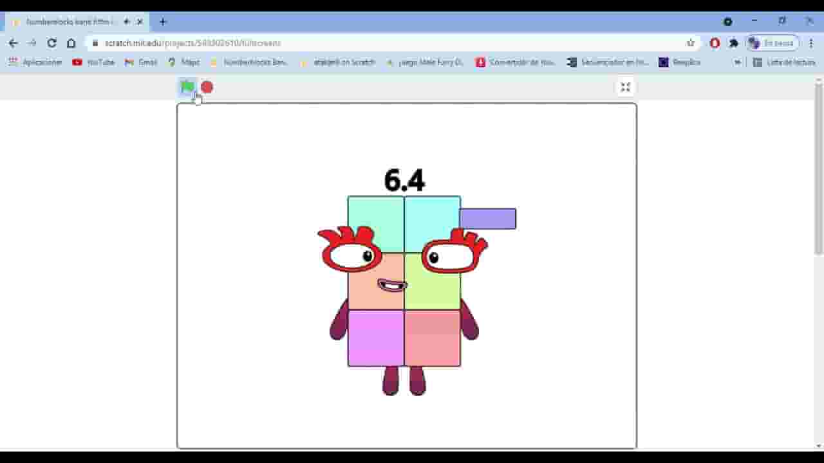This screenshot has height=463, width=824.
Task: Open the extensions puzzle icon
Action: [734, 43]
